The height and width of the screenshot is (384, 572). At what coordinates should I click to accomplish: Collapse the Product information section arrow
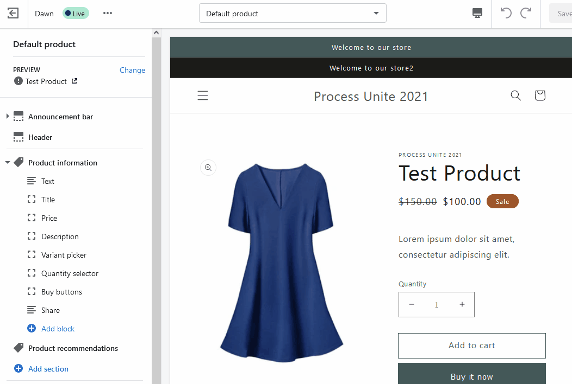tap(7, 162)
